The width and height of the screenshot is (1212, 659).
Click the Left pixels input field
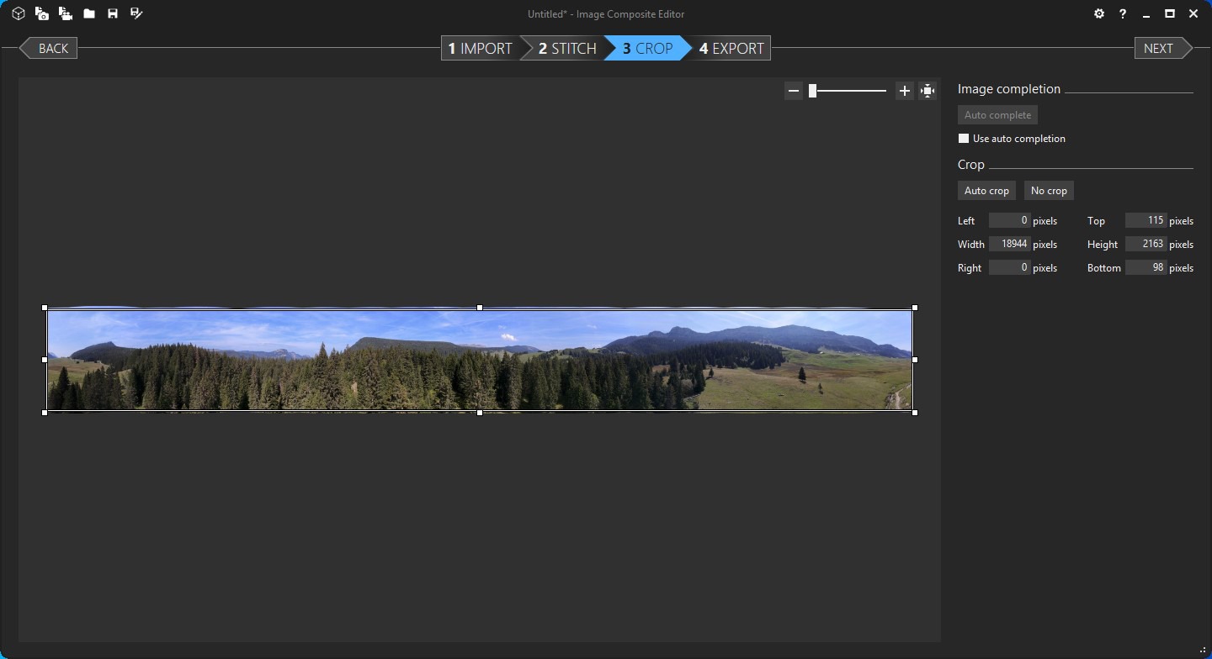[x=1009, y=221]
